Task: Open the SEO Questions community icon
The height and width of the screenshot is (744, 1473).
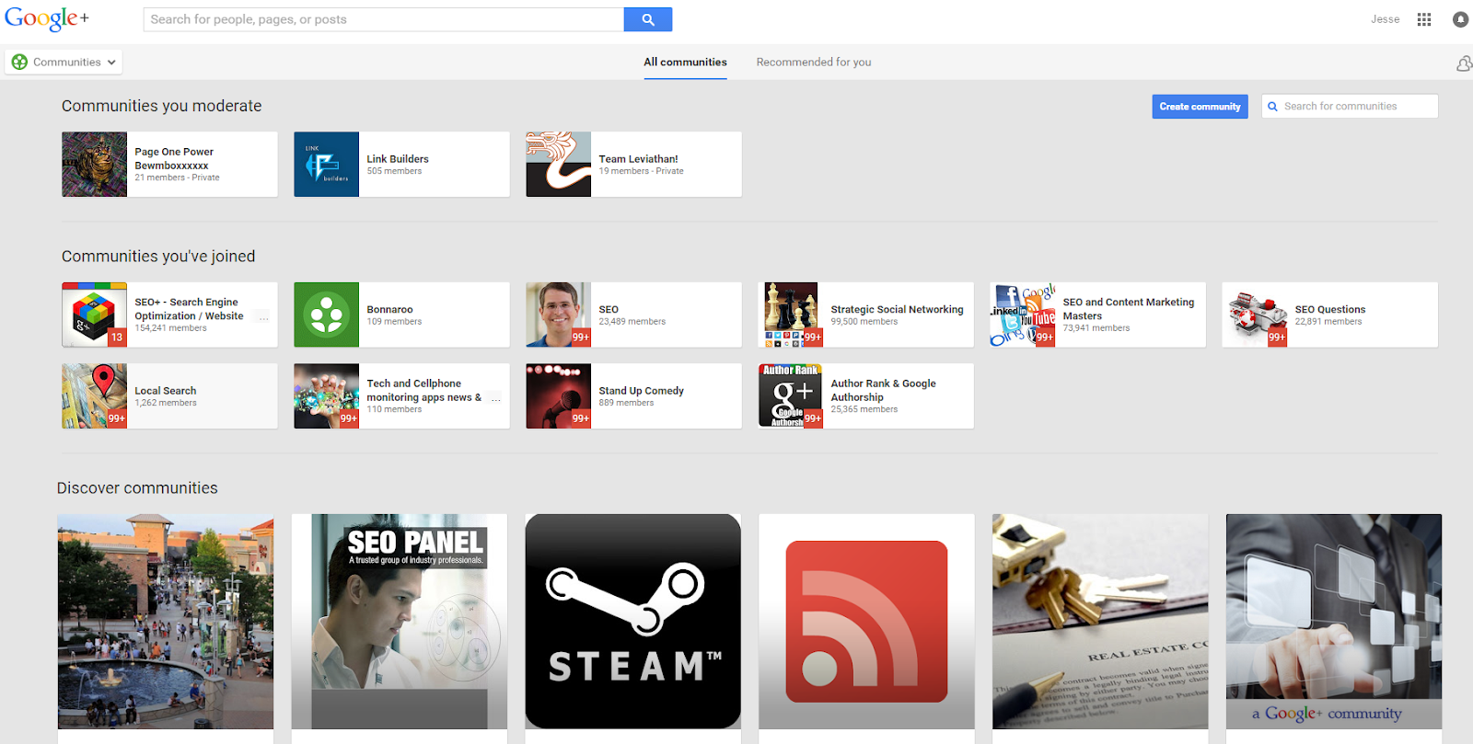Action: [1254, 315]
